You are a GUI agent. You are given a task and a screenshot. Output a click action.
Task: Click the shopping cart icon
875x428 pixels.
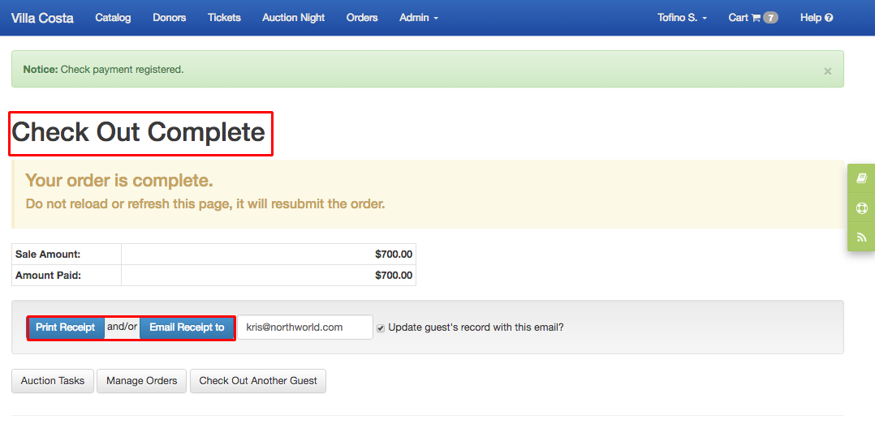[756, 18]
